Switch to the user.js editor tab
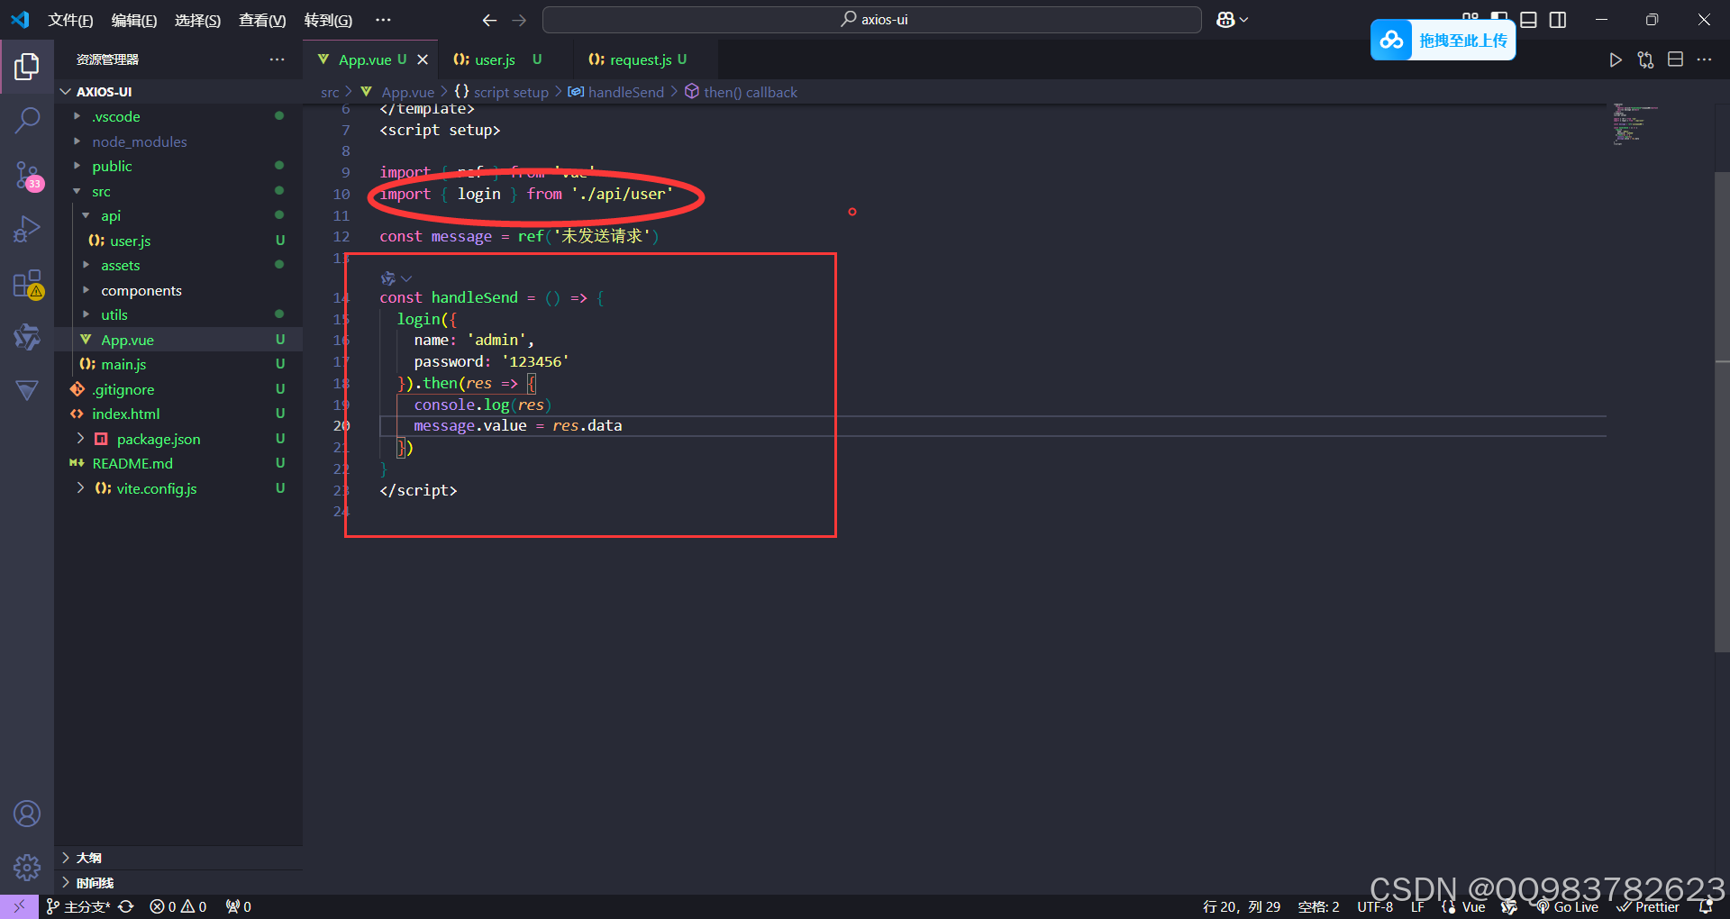The height and width of the screenshot is (919, 1730). [x=505, y=59]
